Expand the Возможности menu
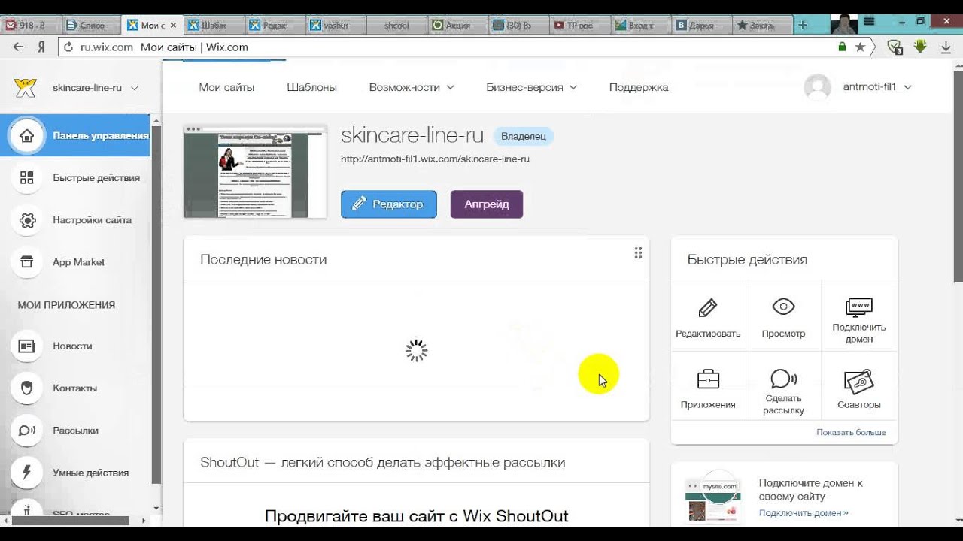963x541 pixels. [412, 87]
